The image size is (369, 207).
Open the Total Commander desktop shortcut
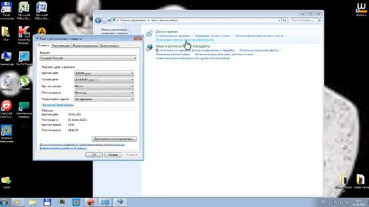pos(6,10)
